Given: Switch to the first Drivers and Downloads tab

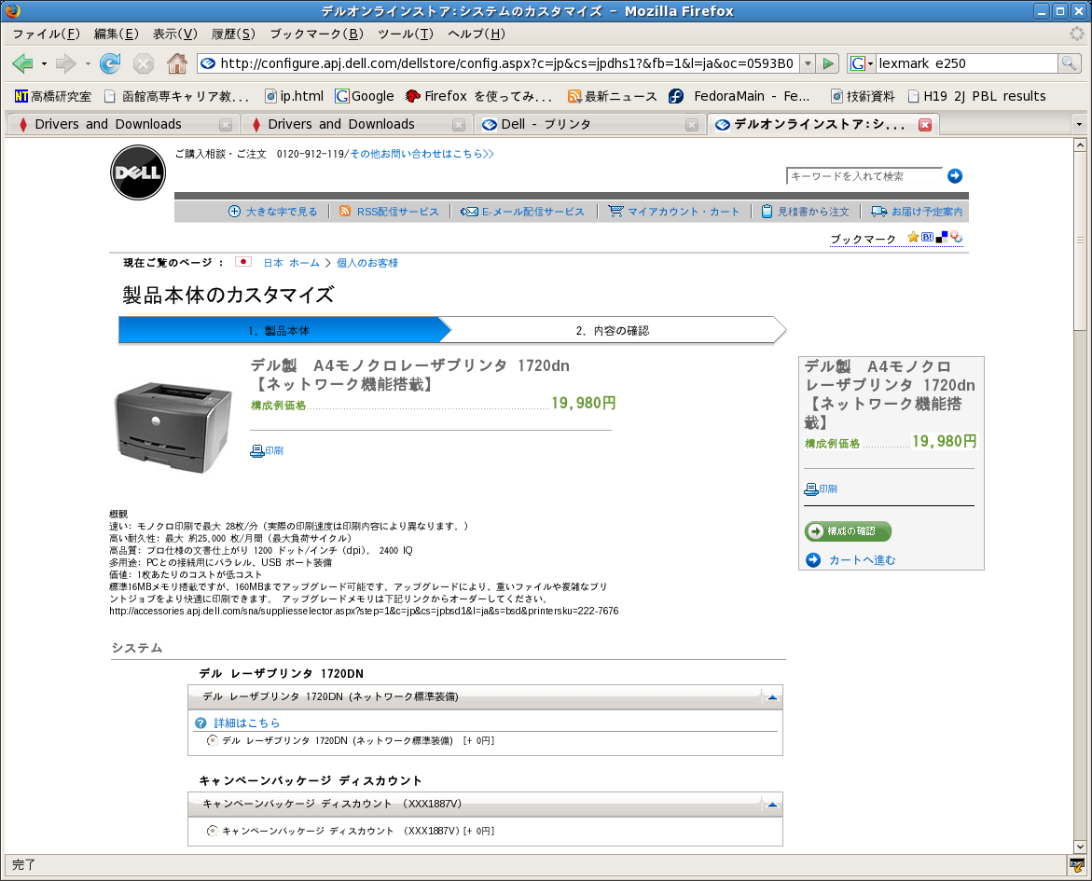Looking at the screenshot, I should pos(123,124).
